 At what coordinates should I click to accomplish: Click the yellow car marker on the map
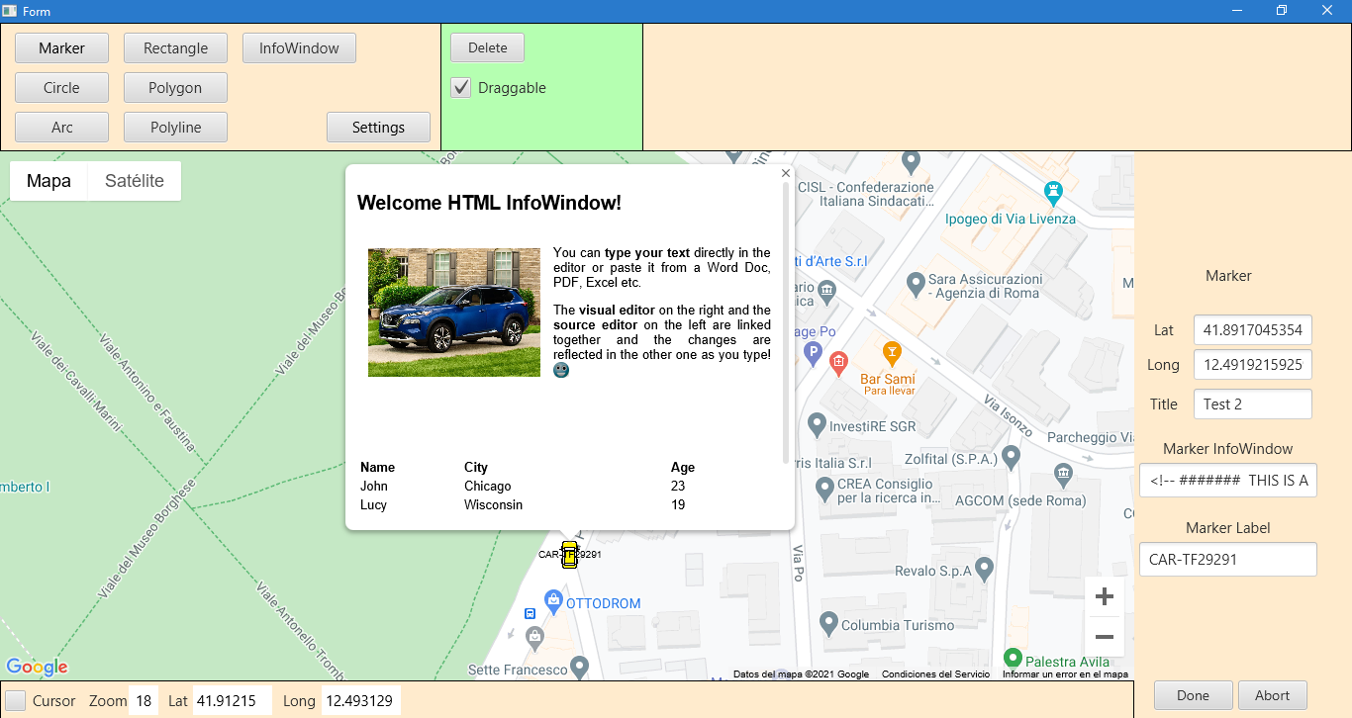click(x=569, y=555)
